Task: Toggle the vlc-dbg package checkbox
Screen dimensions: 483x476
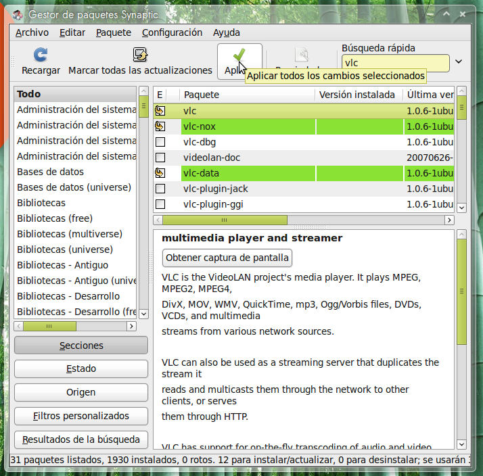Action: click(x=160, y=142)
